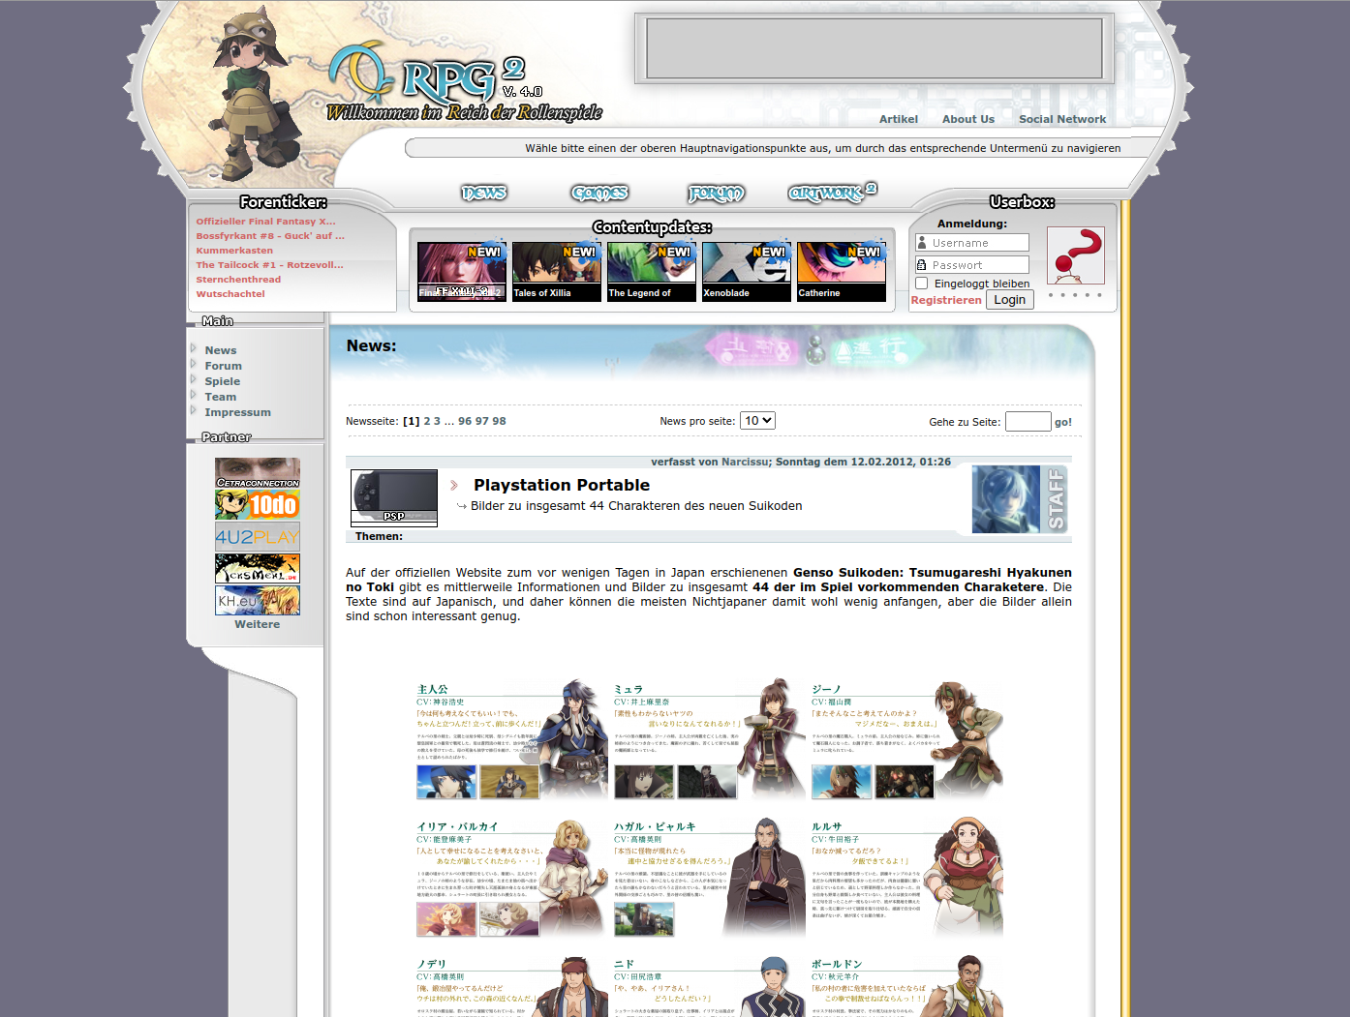Open the 4U2PLAY partner banner
This screenshot has width=1350, height=1017.
pyautogui.click(x=257, y=536)
